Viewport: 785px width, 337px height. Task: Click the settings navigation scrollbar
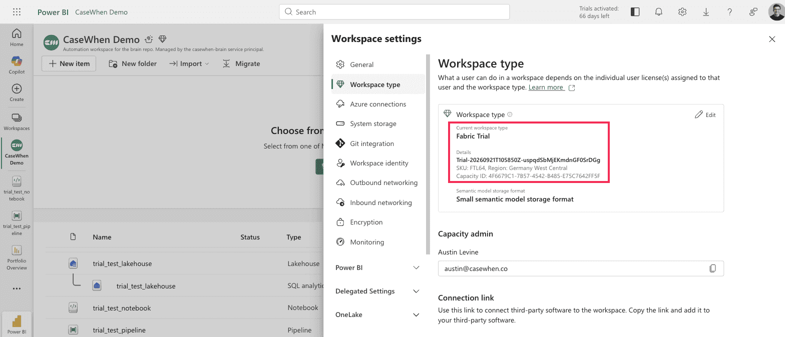coord(428,154)
